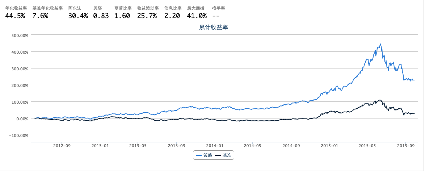Click the 44.5% annualized return value
Image resolution: width=425 pixels, height=171 pixels.
pyautogui.click(x=15, y=16)
